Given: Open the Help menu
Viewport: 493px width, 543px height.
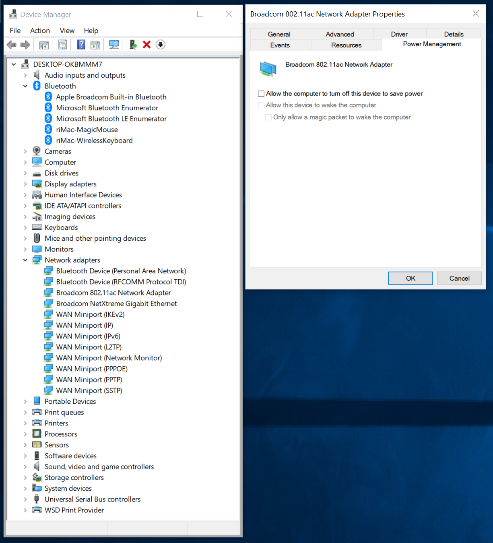Looking at the screenshot, I should (91, 31).
